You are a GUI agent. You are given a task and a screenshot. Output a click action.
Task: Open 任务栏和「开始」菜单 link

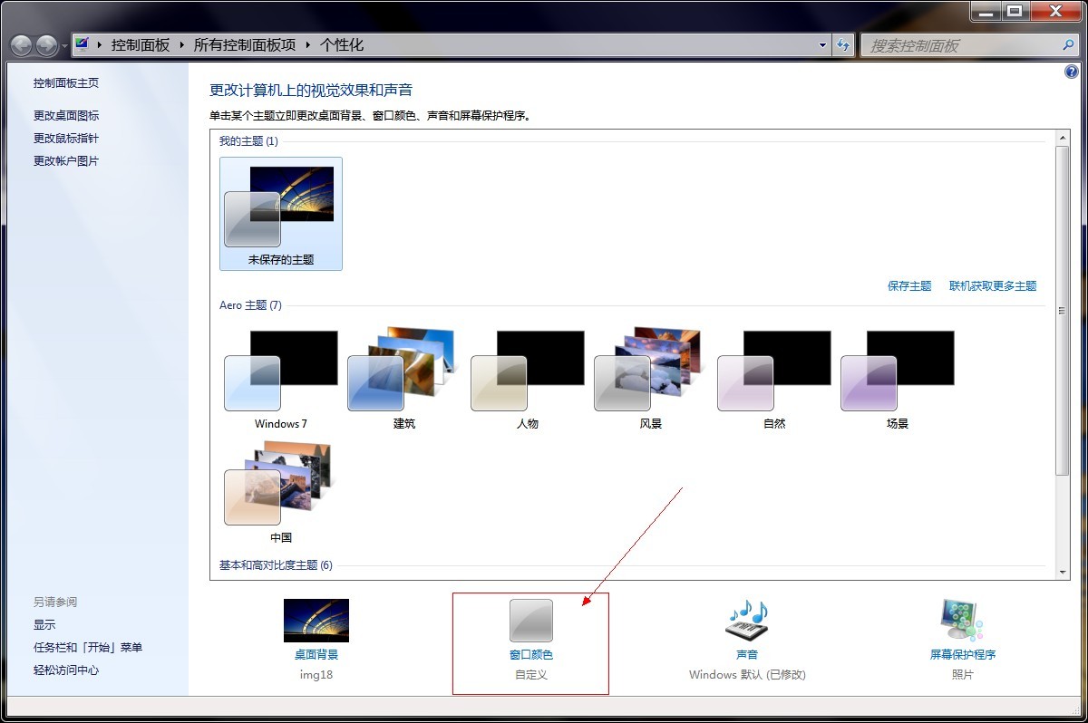click(x=88, y=648)
